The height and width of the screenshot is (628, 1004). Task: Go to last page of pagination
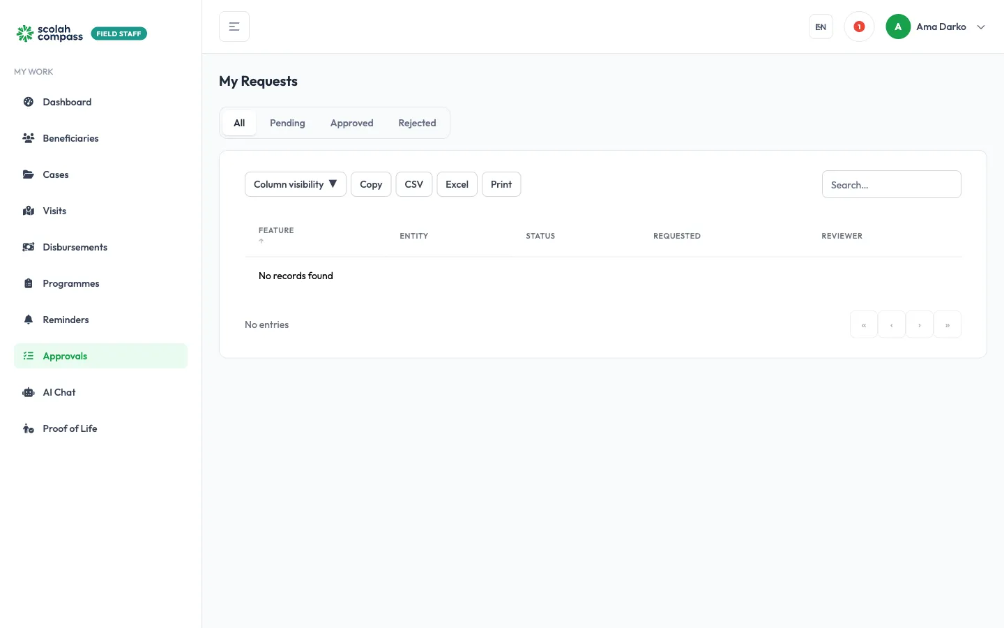[948, 324]
